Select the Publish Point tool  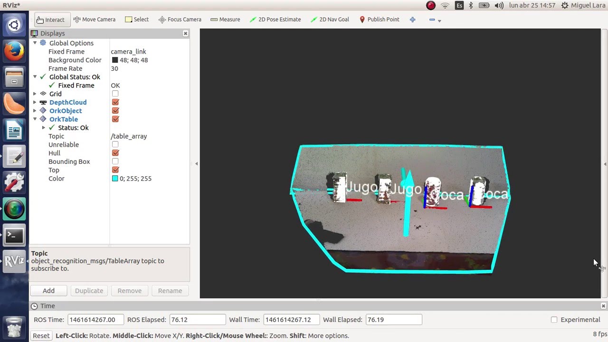pyautogui.click(x=379, y=19)
